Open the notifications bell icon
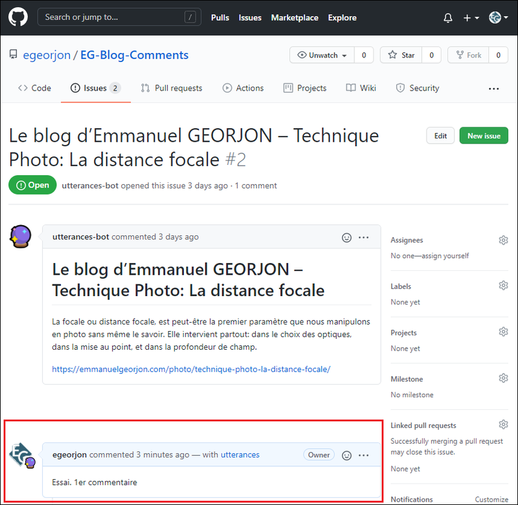Viewport: 518px width, 505px height. pyautogui.click(x=447, y=17)
